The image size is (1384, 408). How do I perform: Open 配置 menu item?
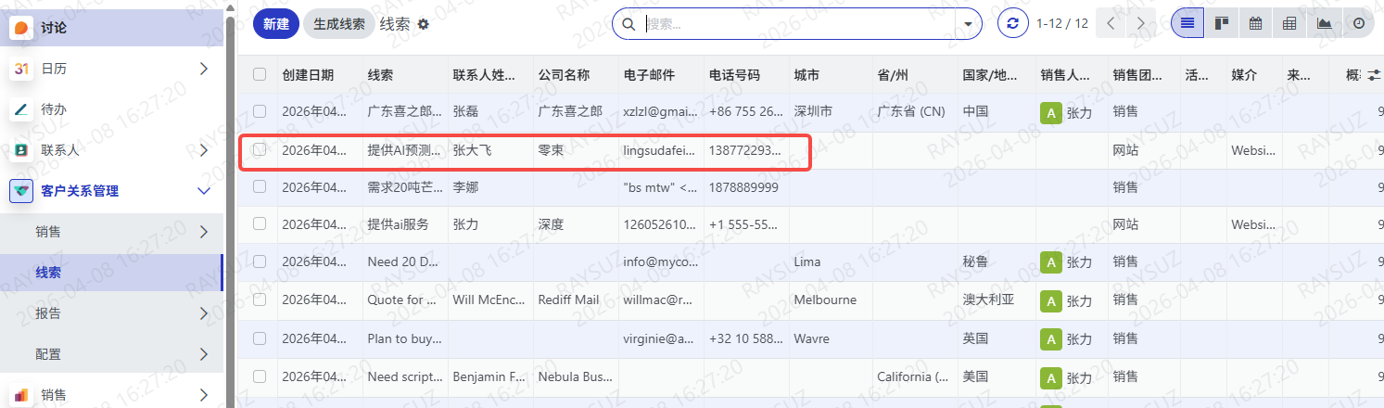111,354
